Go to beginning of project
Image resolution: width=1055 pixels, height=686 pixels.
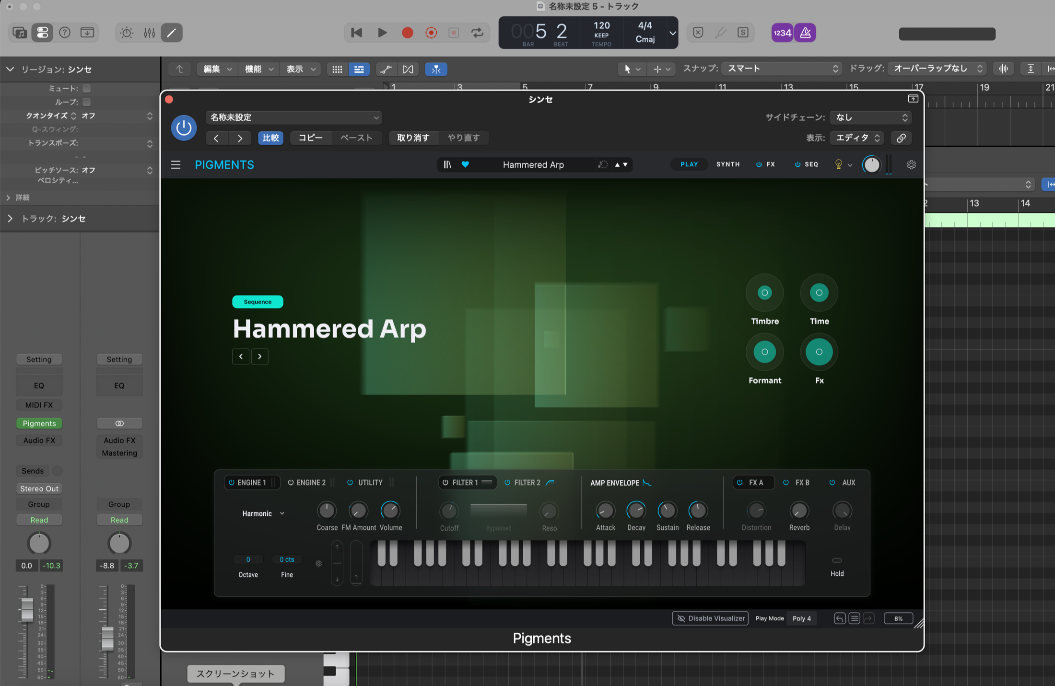356,33
